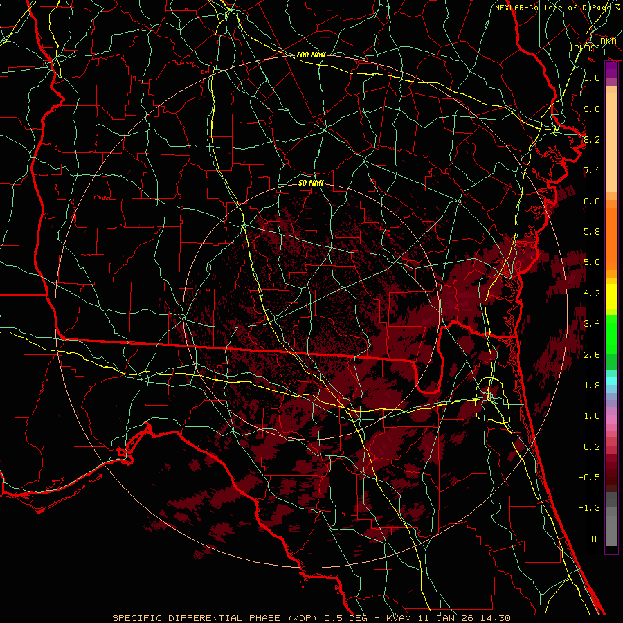Image resolution: width=623 pixels, height=623 pixels.
Task: Click the DKD label above color scale
Action: (x=608, y=42)
